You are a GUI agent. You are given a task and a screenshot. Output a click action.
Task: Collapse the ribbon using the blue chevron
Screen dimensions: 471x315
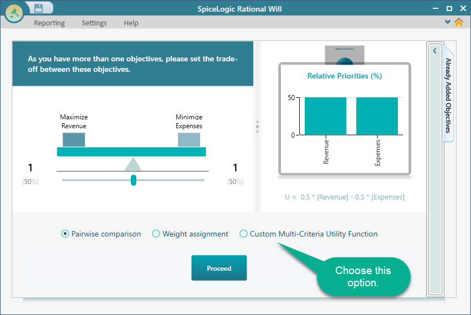(448, 22)
